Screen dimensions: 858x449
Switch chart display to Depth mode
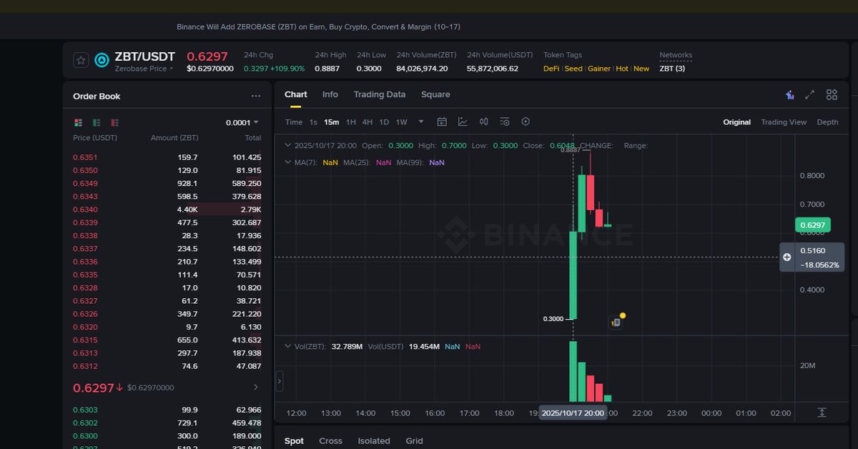pyautogui.click(x=827, y=122)
